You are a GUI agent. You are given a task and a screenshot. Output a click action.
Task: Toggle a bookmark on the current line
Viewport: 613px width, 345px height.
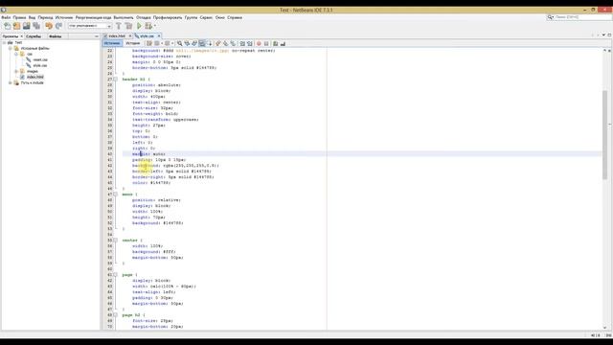233,43
